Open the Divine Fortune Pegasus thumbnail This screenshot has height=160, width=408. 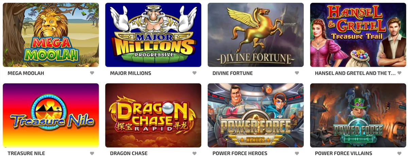pyautogui.click(x=256, y=35)
